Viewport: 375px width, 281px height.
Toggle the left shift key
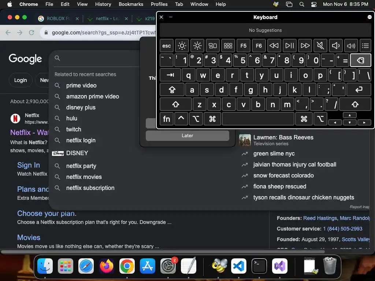pos(175,104)
